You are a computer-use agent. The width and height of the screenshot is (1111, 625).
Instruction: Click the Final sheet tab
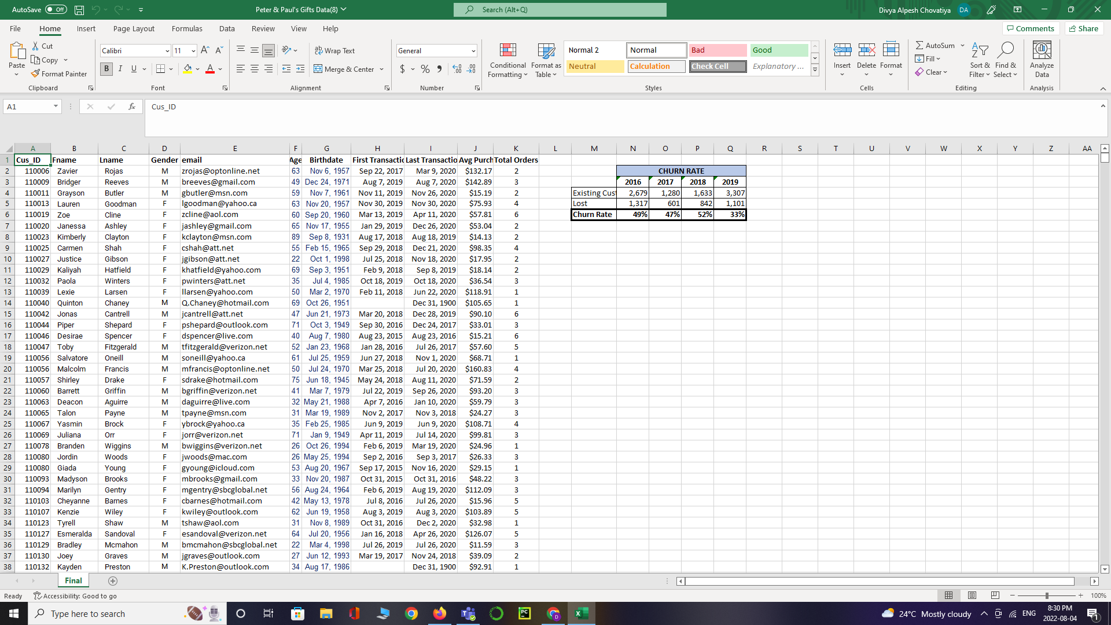point(73,581)
